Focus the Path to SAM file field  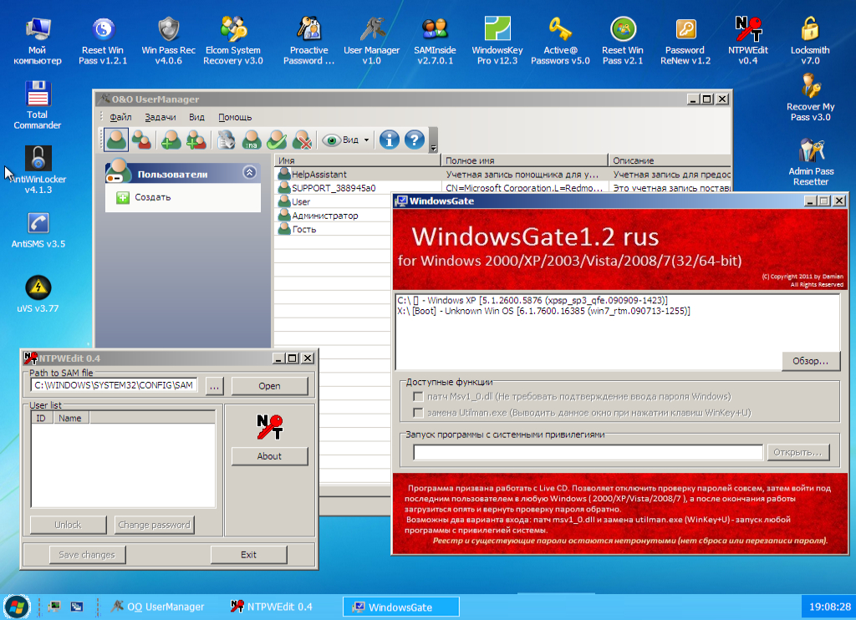point(114,386)
